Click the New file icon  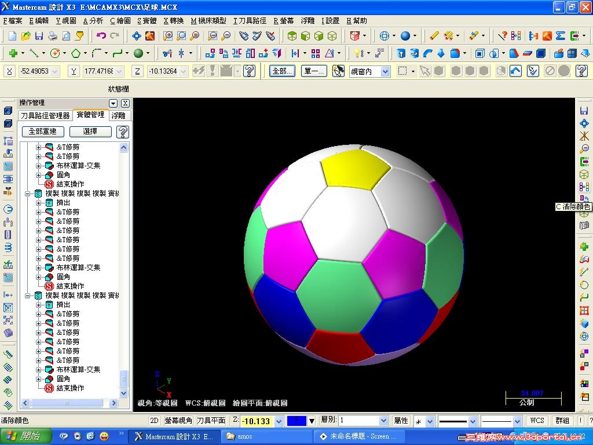coord(13,36)
